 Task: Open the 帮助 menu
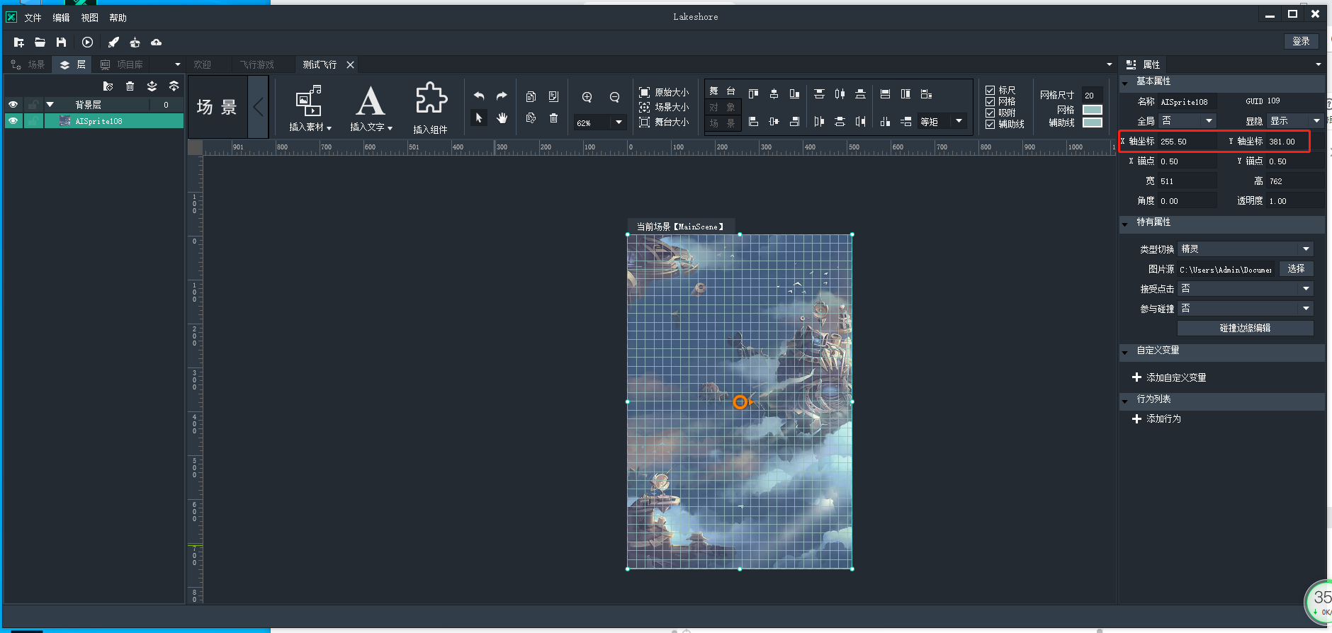pos(118,18)
